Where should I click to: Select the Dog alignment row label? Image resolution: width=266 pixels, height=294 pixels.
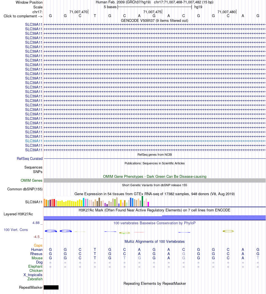pos(39,262)
